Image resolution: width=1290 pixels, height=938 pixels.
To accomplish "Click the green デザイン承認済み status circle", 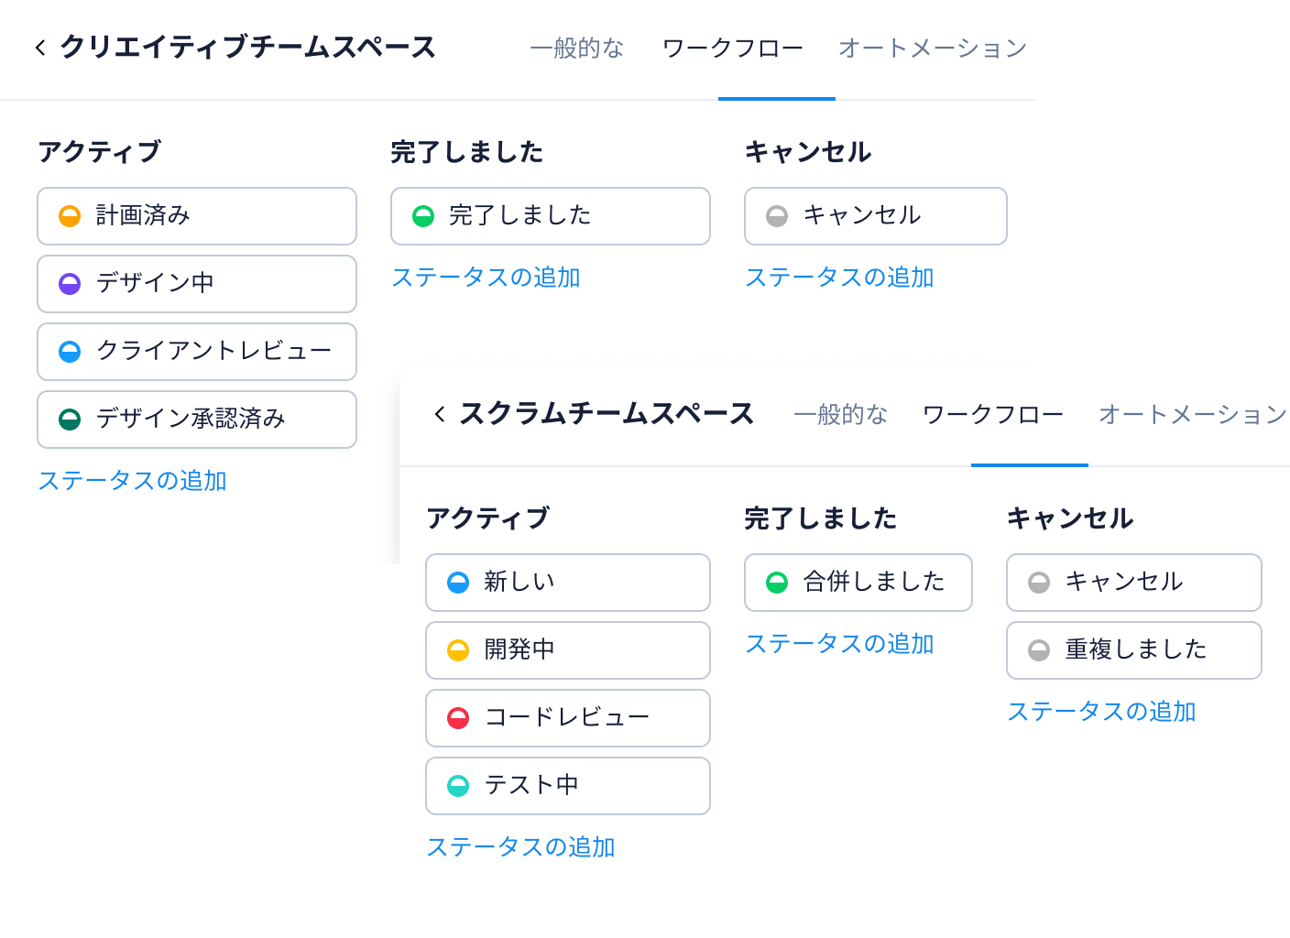I will point(68,420).
